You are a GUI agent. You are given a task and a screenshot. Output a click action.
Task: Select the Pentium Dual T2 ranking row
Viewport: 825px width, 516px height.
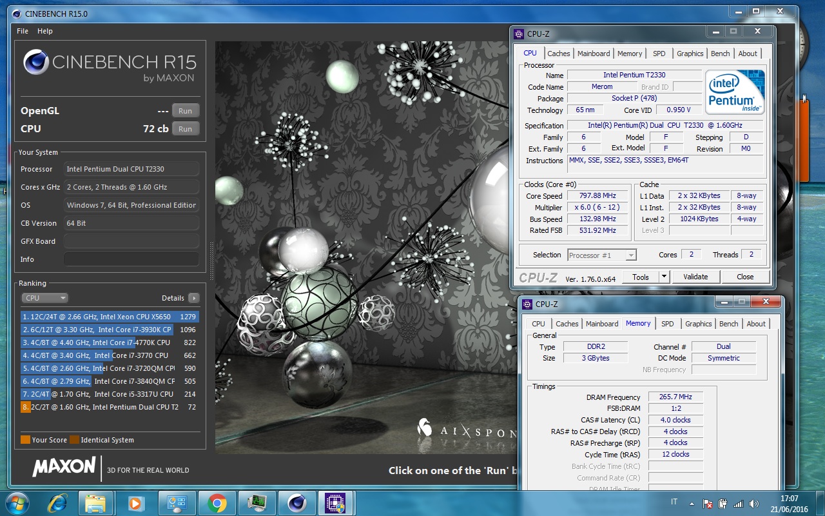pos(110,407)
